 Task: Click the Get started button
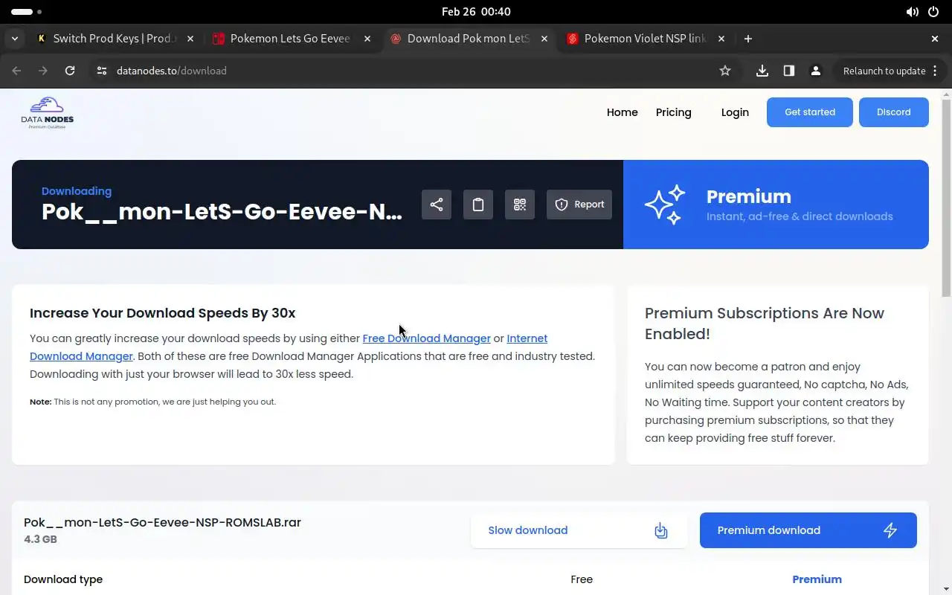coord(810,112)
